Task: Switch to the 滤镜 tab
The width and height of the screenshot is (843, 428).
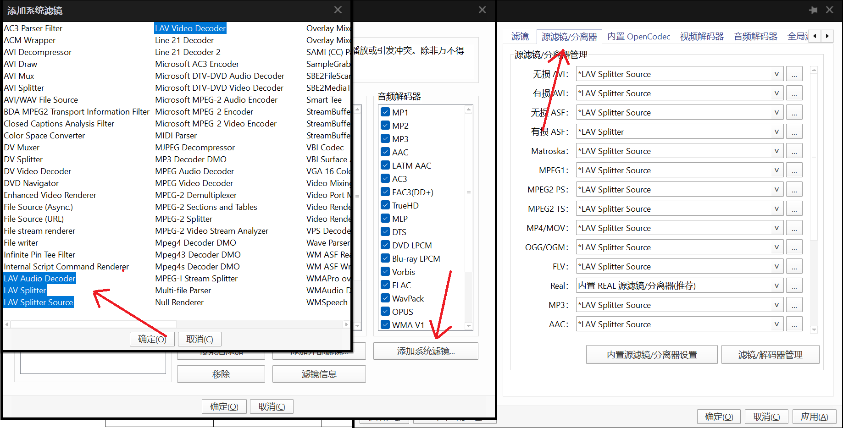Action: click(520, 36)
